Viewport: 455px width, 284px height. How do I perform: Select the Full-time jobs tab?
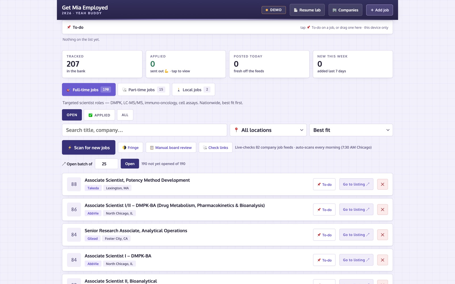(89, 89)
